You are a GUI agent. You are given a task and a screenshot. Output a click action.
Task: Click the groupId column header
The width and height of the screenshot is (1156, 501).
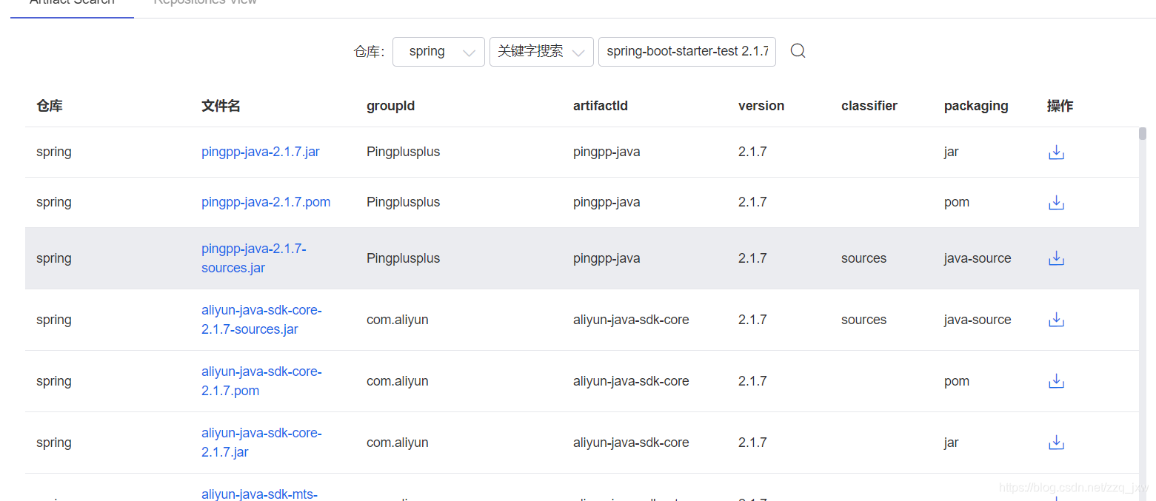coord(390,106)
